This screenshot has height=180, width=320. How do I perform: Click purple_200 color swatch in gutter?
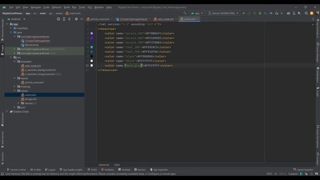click(x=91, y=33)
